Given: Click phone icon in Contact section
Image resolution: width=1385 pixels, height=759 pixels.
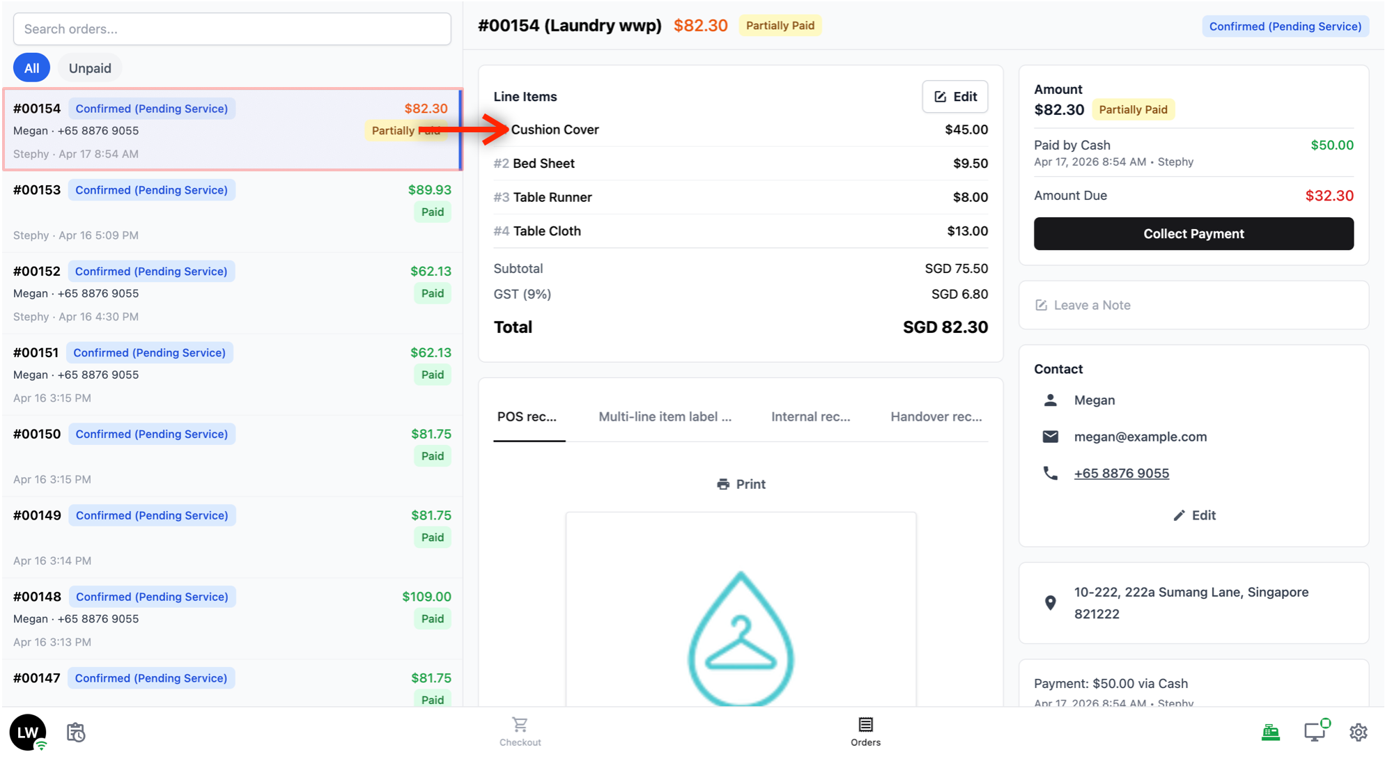Looking at the screenshot, I should pyautogui.click(x=1050, y=474).
